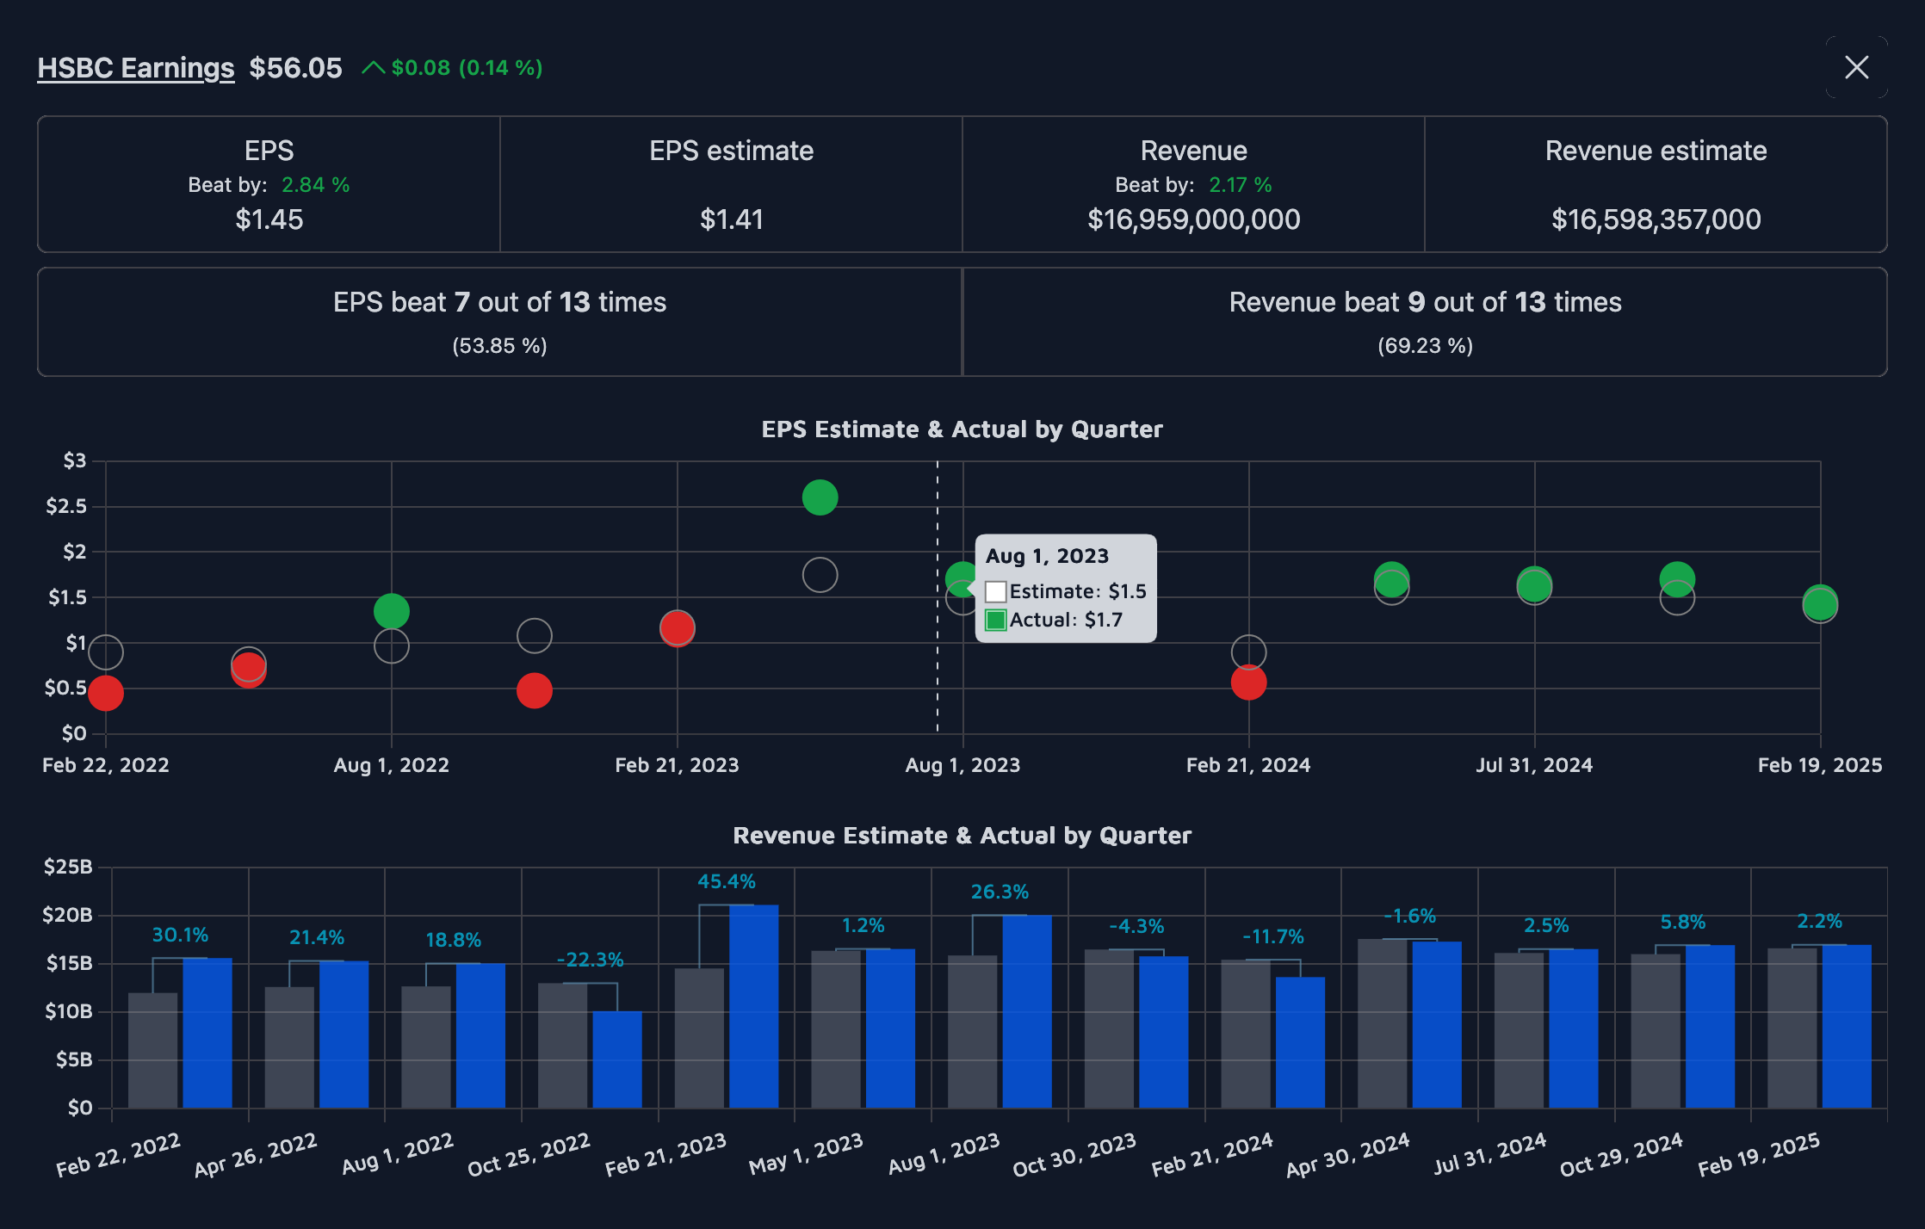
Task: Click the EPS beat percentage 2.84 %
Action: coord(316,185)
